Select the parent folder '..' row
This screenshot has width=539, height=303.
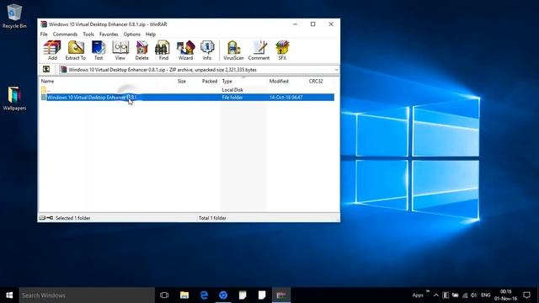187,90
